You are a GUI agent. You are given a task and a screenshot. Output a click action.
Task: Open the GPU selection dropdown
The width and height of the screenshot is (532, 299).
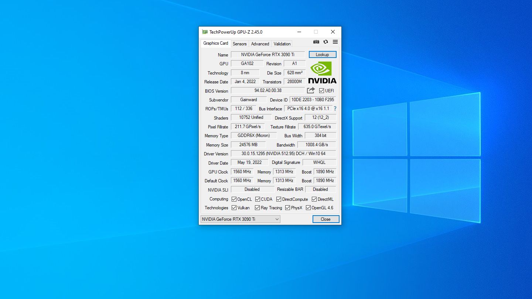click(241, 219)
